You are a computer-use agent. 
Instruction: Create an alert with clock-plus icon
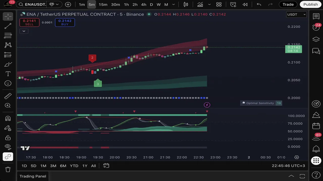pos(233,4)
